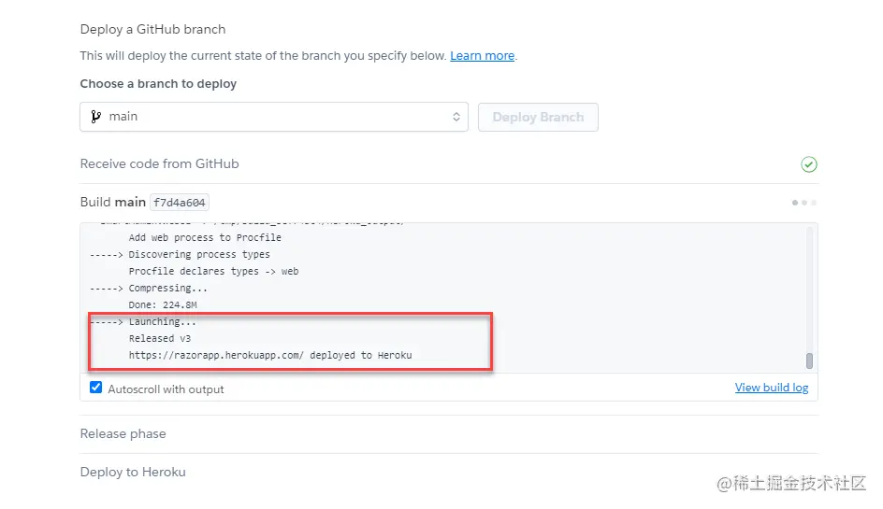The image size is (883, 509).
Task: Click the 'Released v3' log line
Action: tap(160, 339)
